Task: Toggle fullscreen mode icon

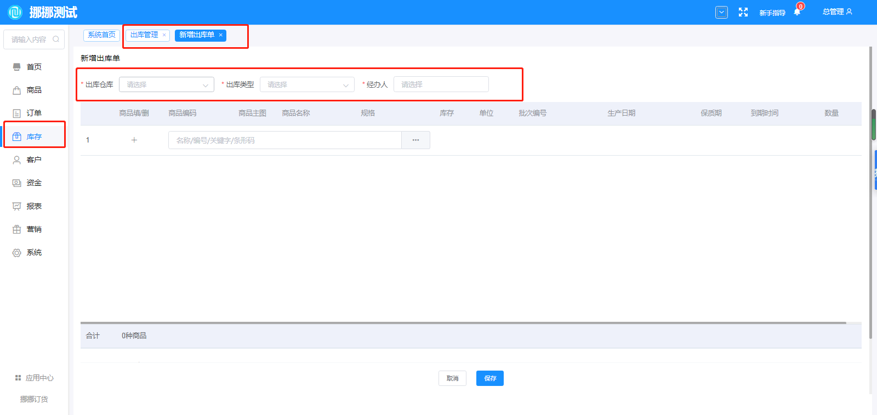Action: [743, 12]
